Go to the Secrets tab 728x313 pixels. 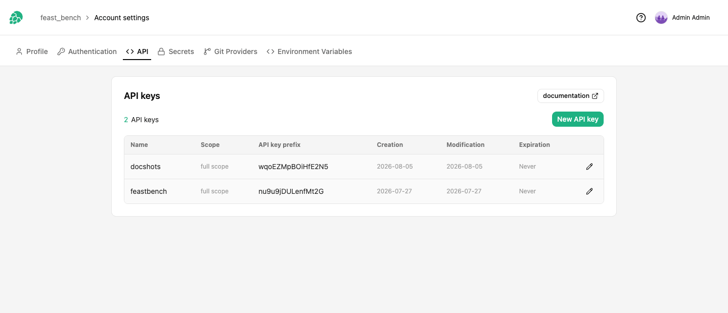(x=176, y=51)
